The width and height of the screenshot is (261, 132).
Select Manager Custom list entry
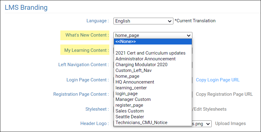point(133,99)
